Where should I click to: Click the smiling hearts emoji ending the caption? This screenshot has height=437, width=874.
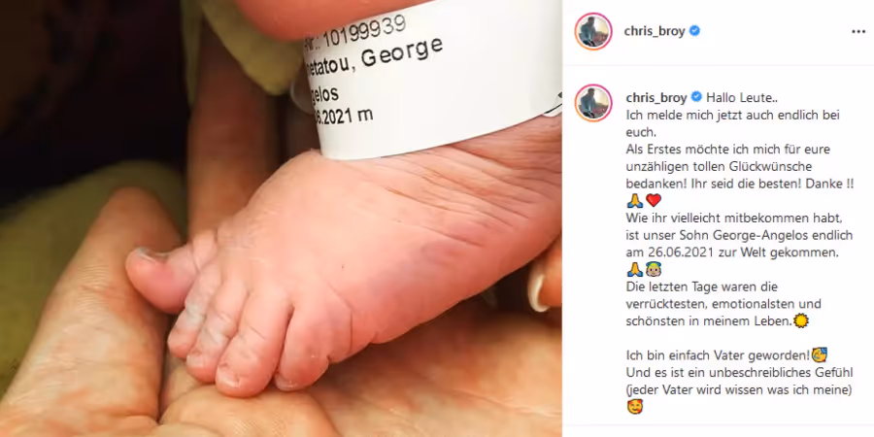coord(635,408)
